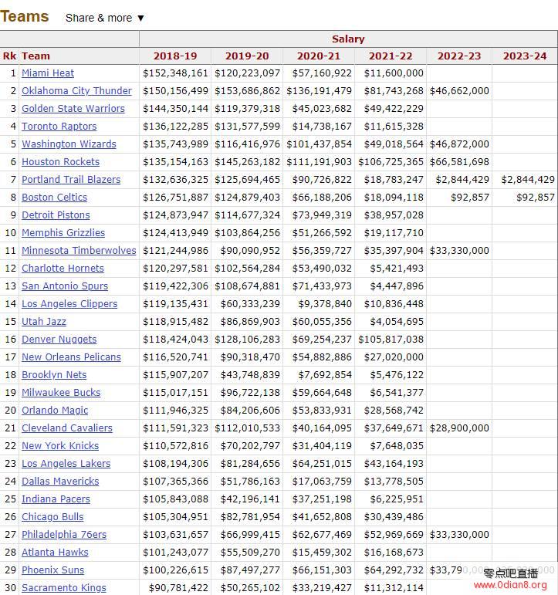Viewport: 558px width, 595px height.
Task: Open the Miami Heat team link
Action: point(48,73)
